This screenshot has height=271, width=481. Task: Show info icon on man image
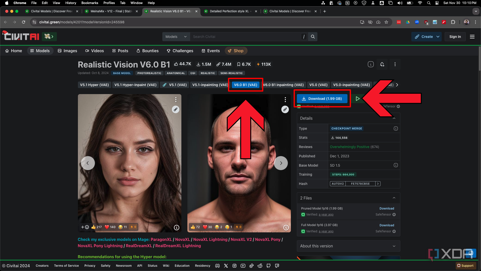tap(286, 228)
